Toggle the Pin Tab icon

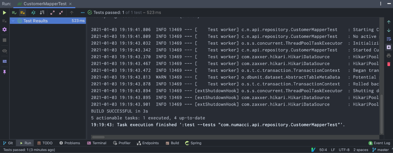5,72
